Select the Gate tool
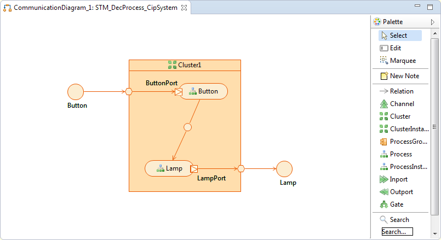 point(397,204)
